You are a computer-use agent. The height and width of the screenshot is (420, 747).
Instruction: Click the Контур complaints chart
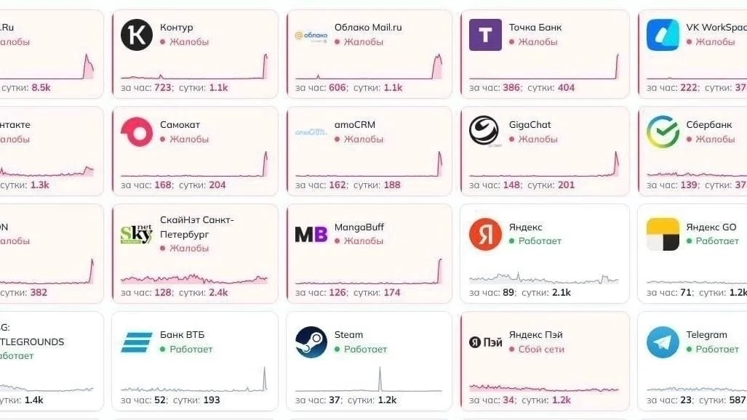(194, 66)
